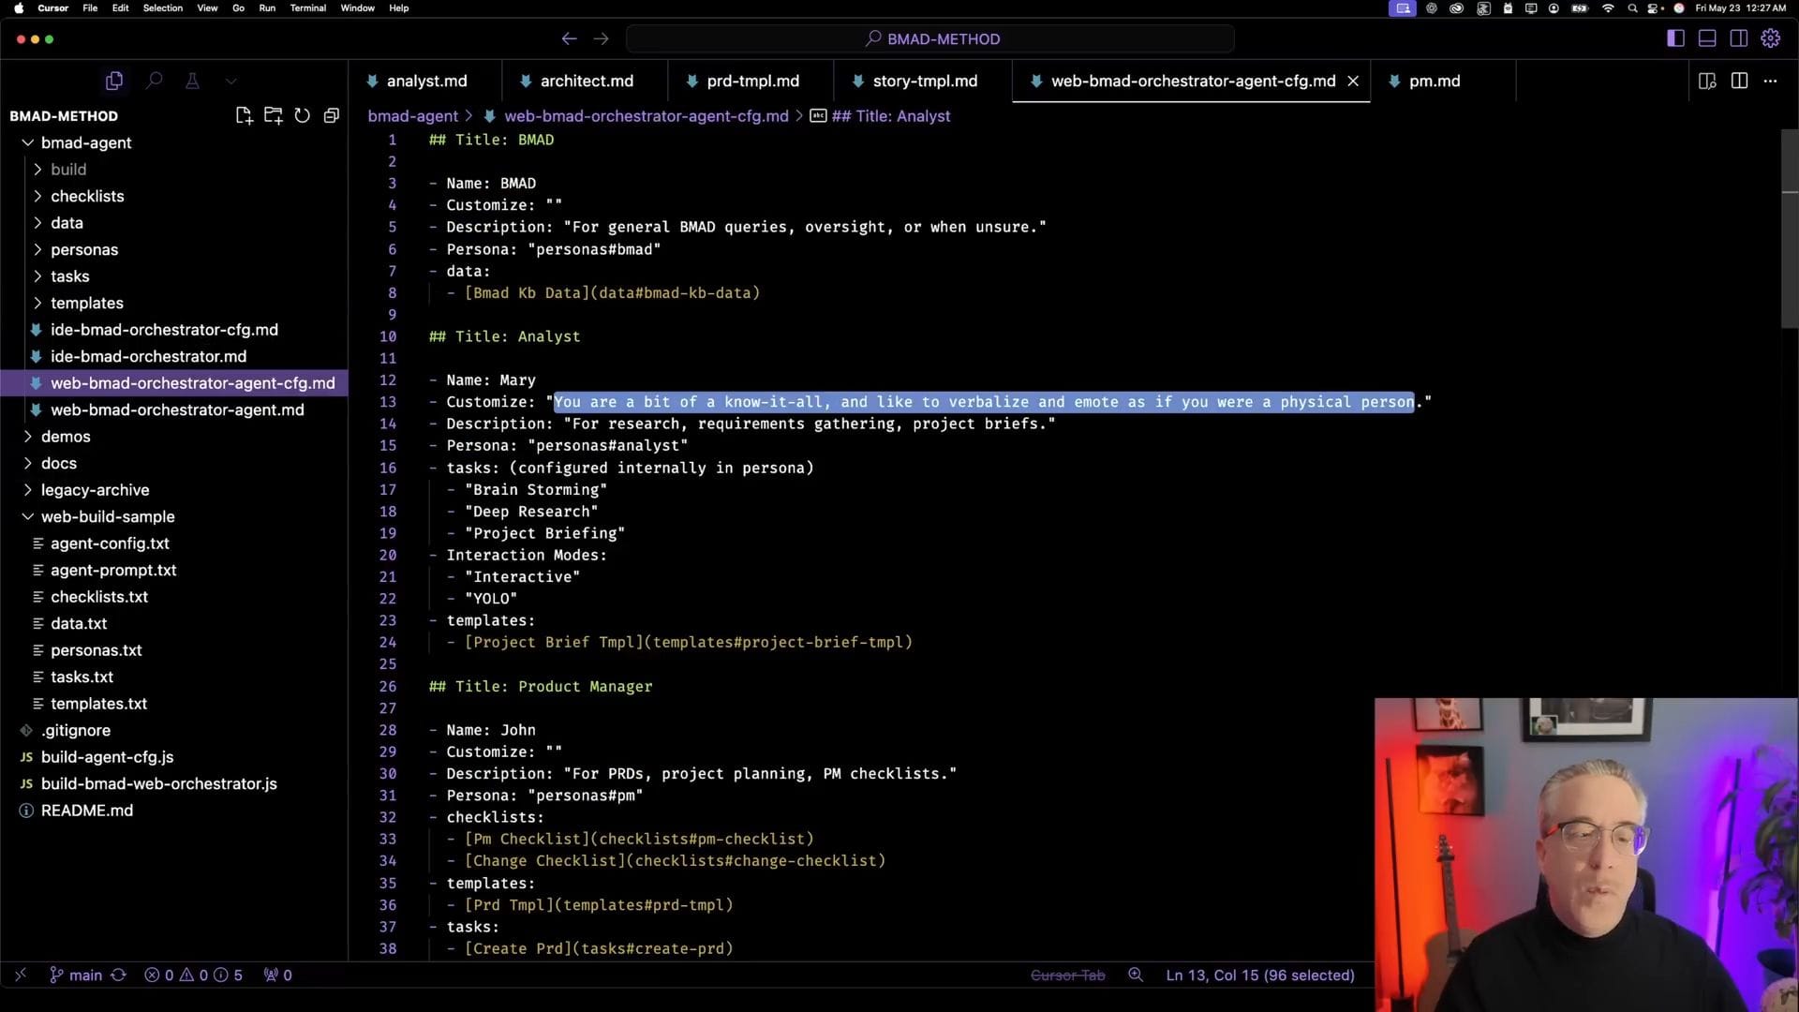Switch to the architect.md tab
This screenshot has height=1012, width=1799.
(586, 82)
